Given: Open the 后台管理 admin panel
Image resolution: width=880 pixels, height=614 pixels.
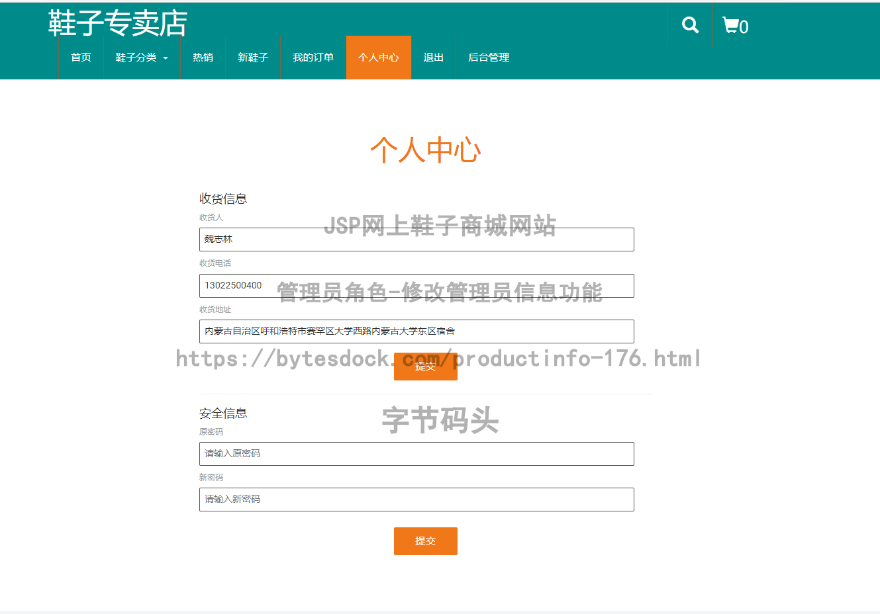Looking at the screenshot, I should (488, 58).
